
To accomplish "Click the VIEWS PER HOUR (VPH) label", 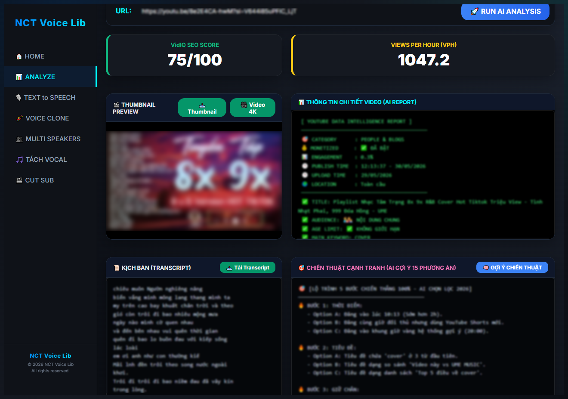I will pyautogui.click(x=424, y=45).
